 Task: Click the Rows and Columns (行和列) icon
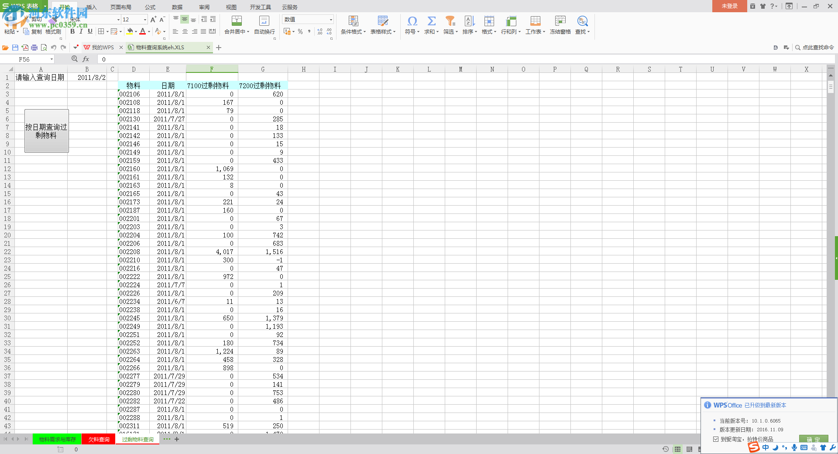coord(511,21)
